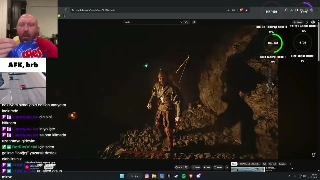The width and height of the screenshot is (320, 180).
Task: Open the Brave VPN shield icon
Action: click(311, 10)
